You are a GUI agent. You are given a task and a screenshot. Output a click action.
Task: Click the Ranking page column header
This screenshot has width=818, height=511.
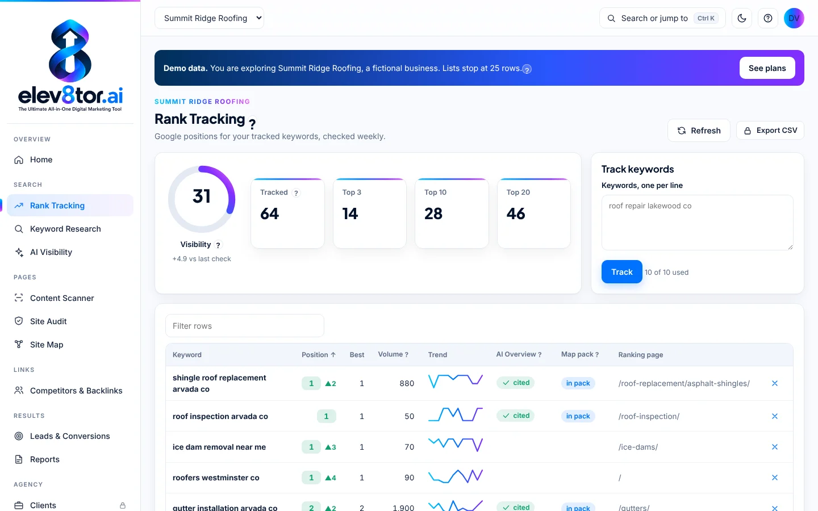click(x=641, y=355)
